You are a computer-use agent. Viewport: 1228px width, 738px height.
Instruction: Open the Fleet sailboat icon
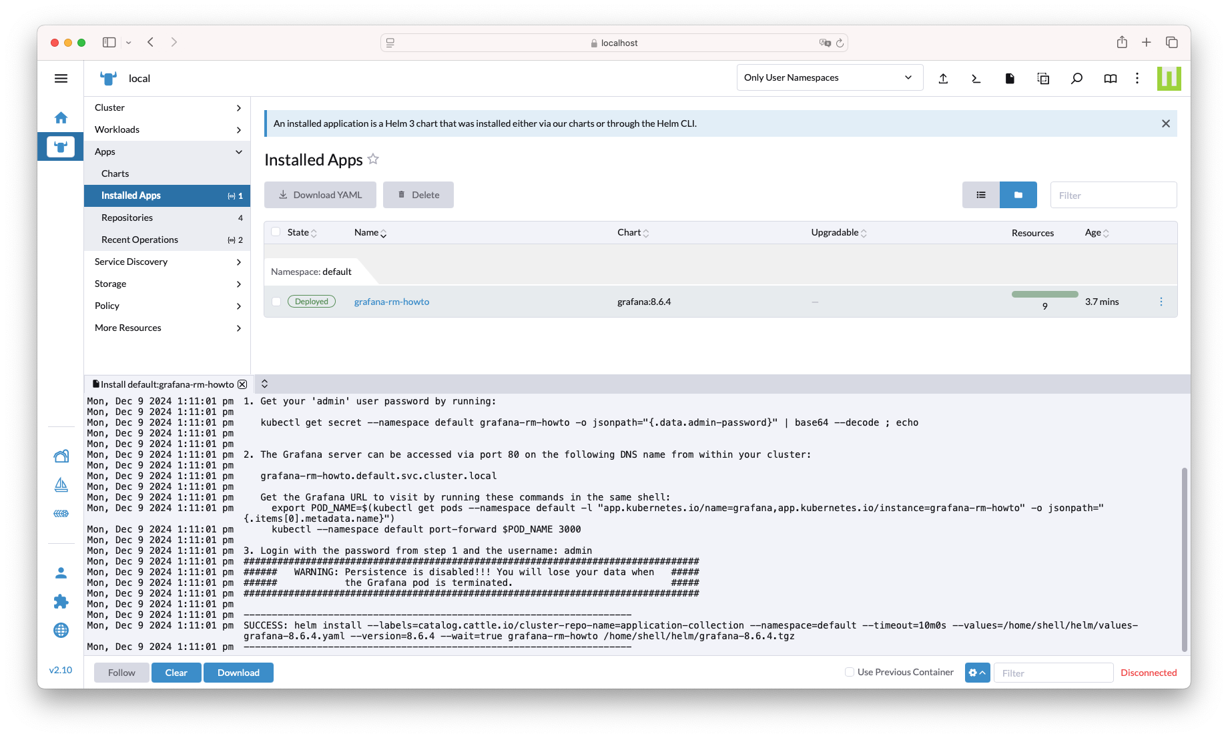(x=61, y=485)
